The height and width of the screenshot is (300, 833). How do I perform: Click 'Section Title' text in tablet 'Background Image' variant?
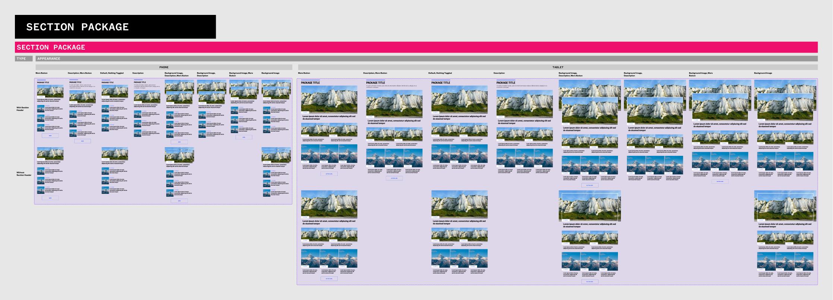click(x=767, y=89)
